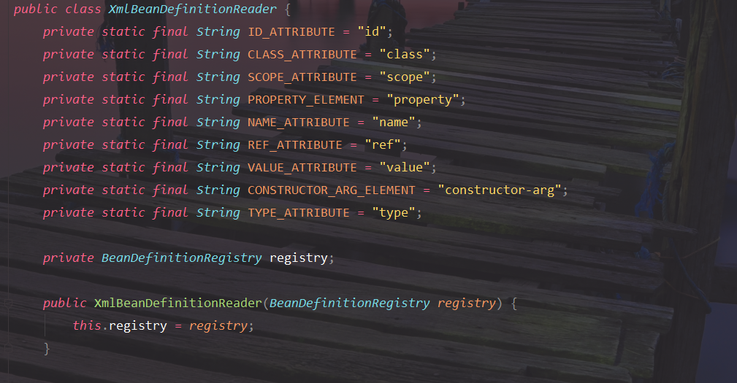
Task: Click the PROPERTY_ELEMENT constant name
Action: tap(306, 99)
